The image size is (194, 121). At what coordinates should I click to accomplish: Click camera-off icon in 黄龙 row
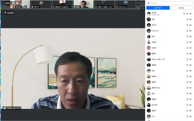(x=190, y=94)
